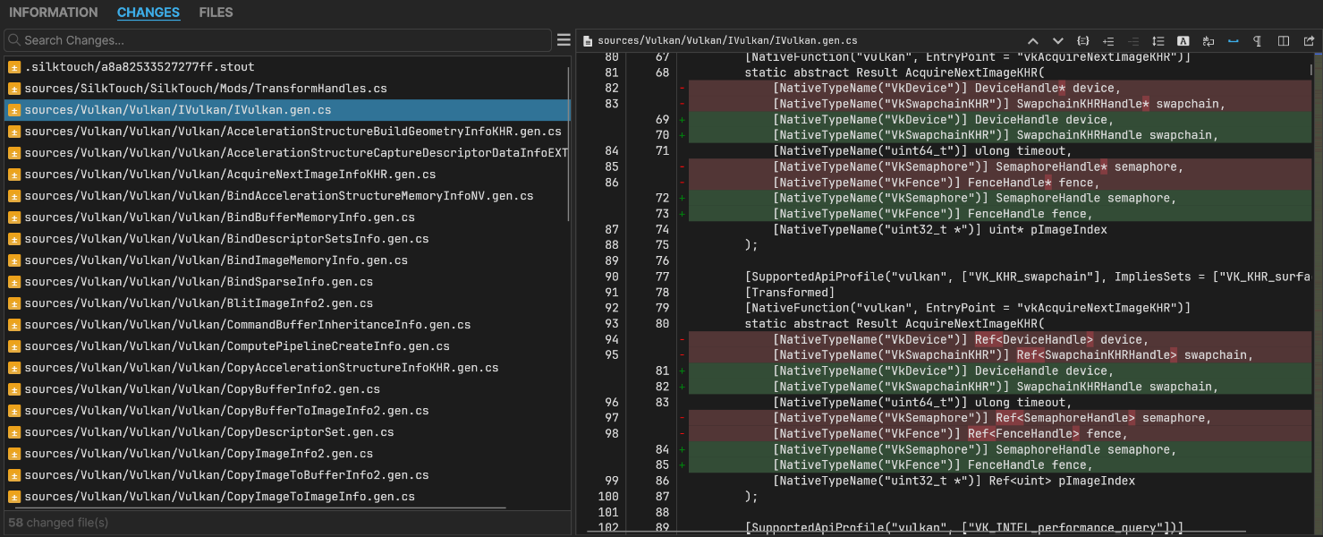Image resolution: width=1323 pixels, height=537 pixels.
Task: Click the '58 changed file(s)' status text
Action: pyautogui.click(x=58, y=523)
